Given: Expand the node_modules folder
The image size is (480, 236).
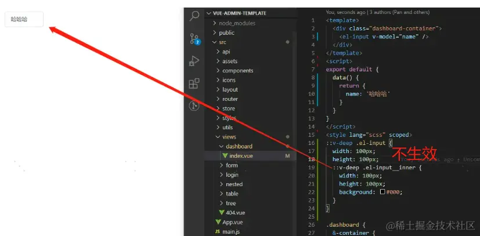Looking at the screenshot, I should [x=215, y=23].
